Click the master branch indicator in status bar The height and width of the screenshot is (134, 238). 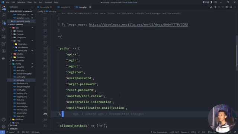(10, 132)
